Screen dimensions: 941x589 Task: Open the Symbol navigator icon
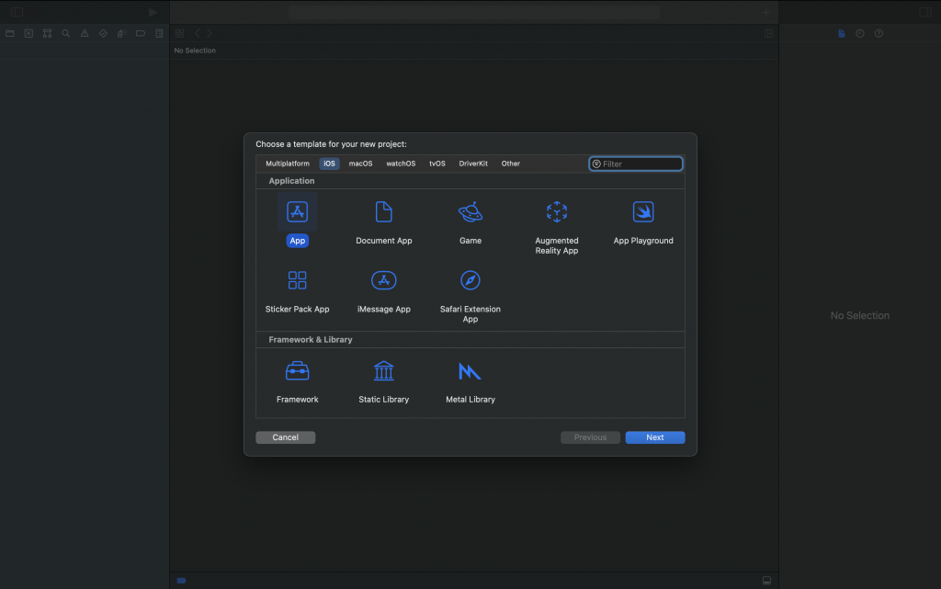pos(48,34)
